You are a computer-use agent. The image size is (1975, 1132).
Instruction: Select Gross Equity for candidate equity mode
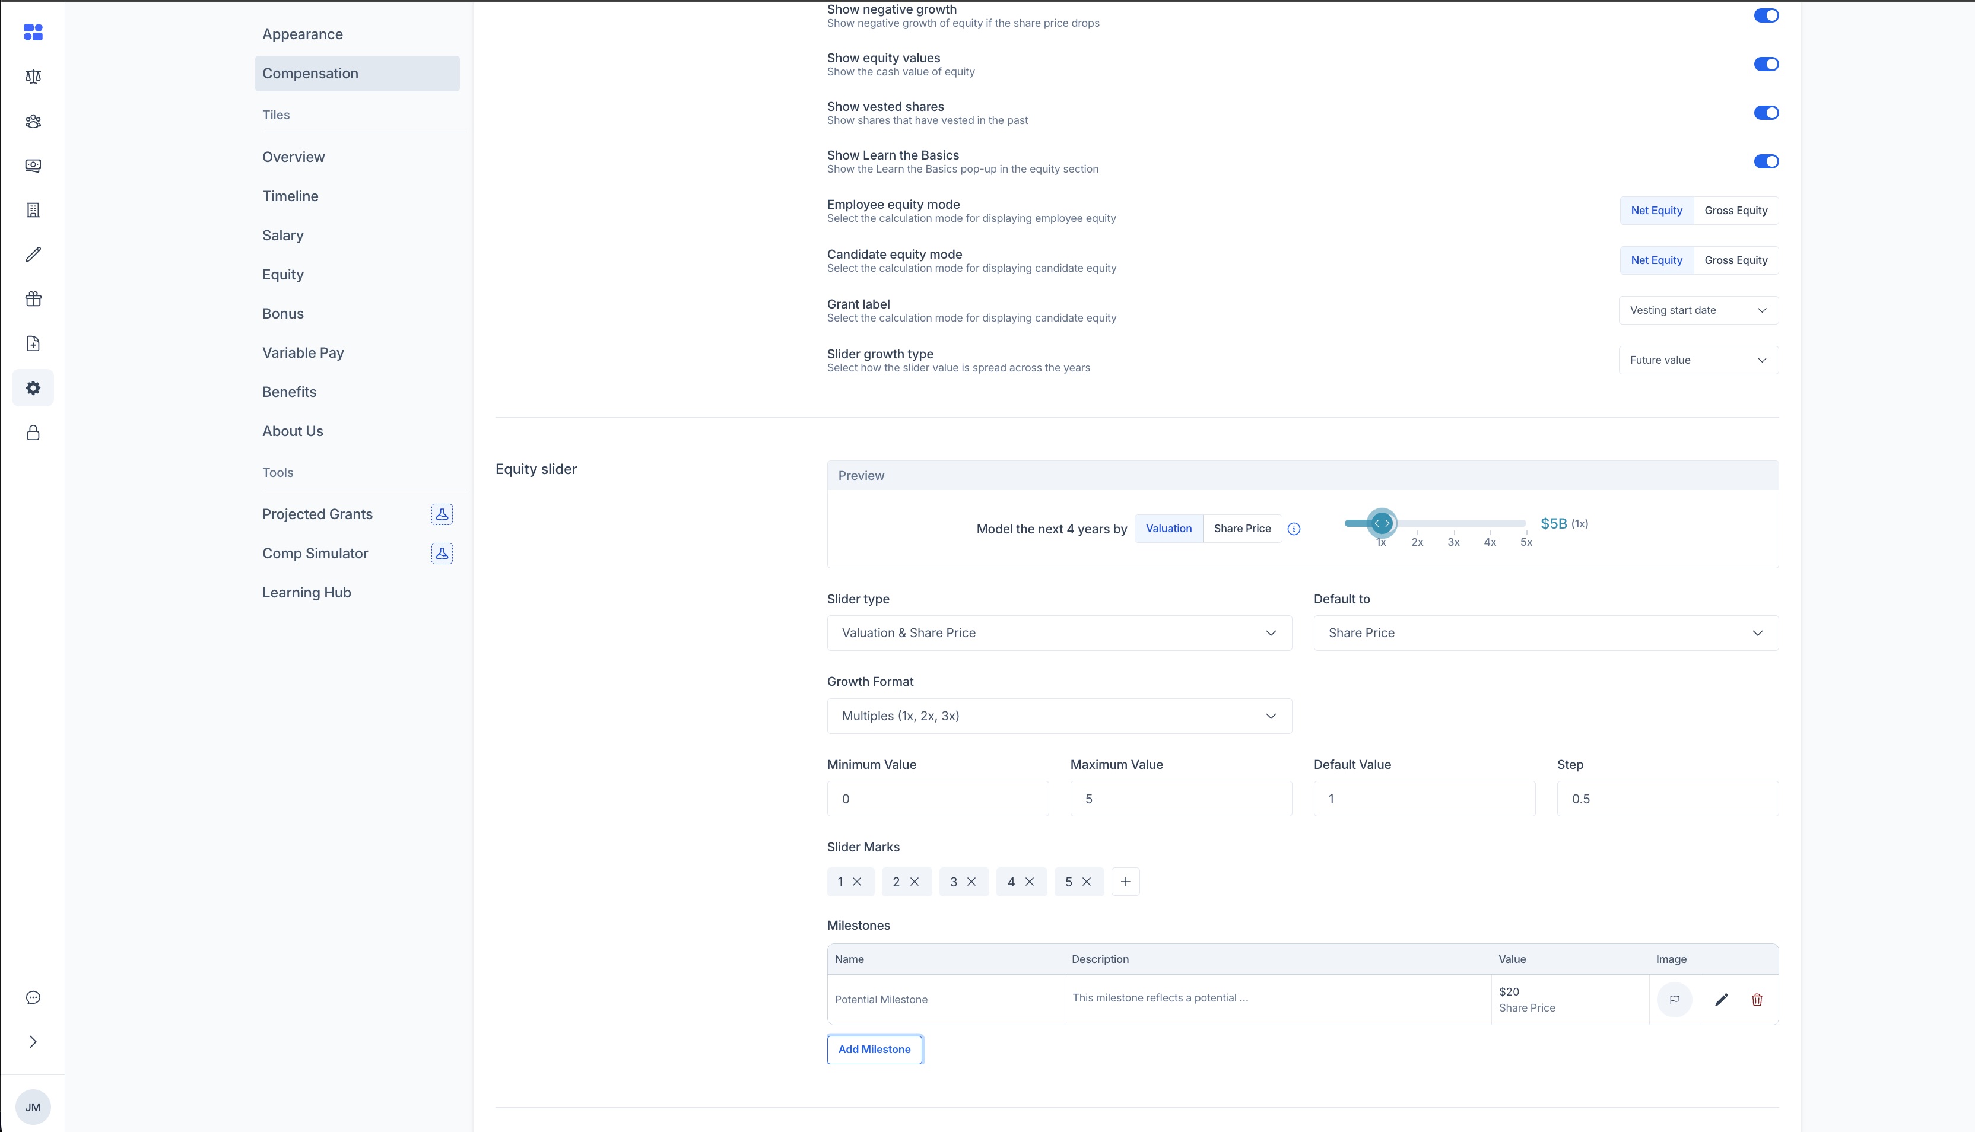(1735, 260)
